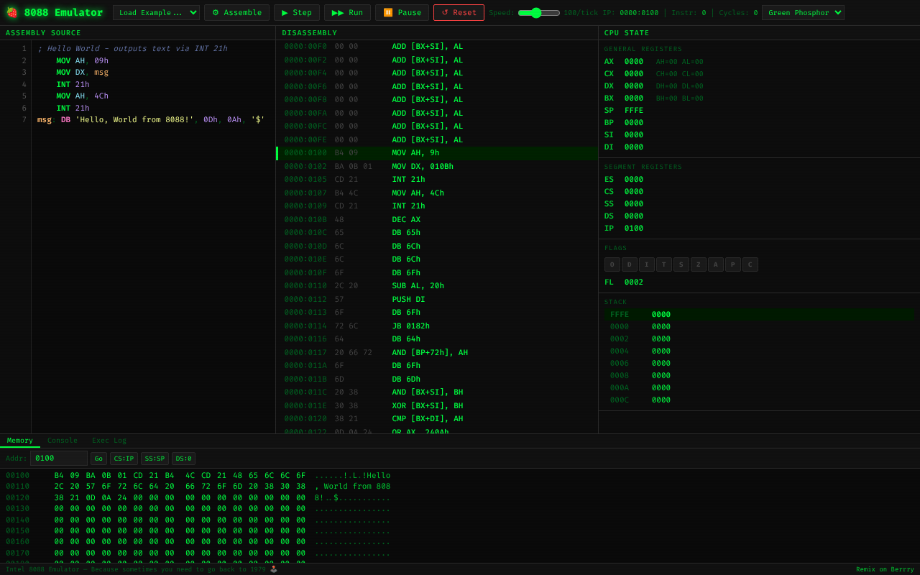Toggle the S sign flag
This screenshot has height=575, width=920.
681,264
